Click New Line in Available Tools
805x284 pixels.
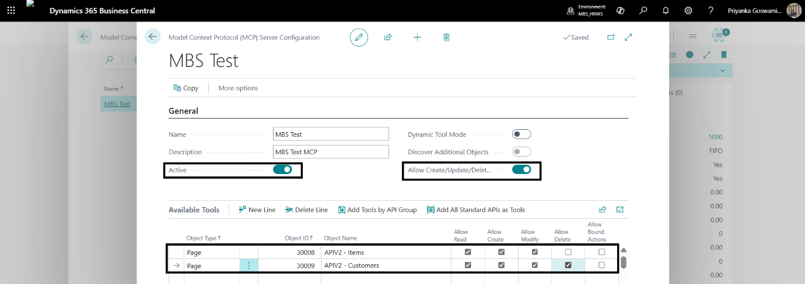click(257, 210)
